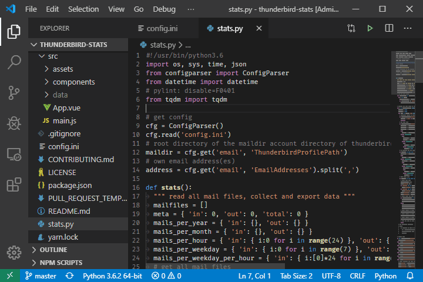Viewport: 423px width, 282px height.
Task: Expand the OUTLINE section
Action: [x=53, y=250]
